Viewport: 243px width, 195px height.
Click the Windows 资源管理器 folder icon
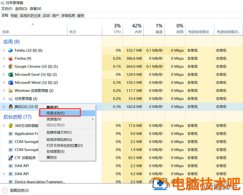(11, 91)
